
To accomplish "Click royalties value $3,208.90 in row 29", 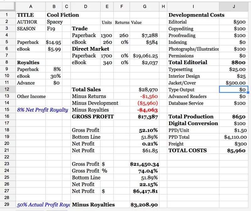I will (144, 205).
